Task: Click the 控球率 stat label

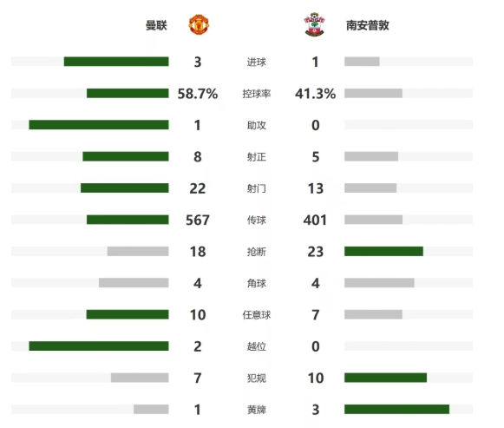Action: coord(257,94)
